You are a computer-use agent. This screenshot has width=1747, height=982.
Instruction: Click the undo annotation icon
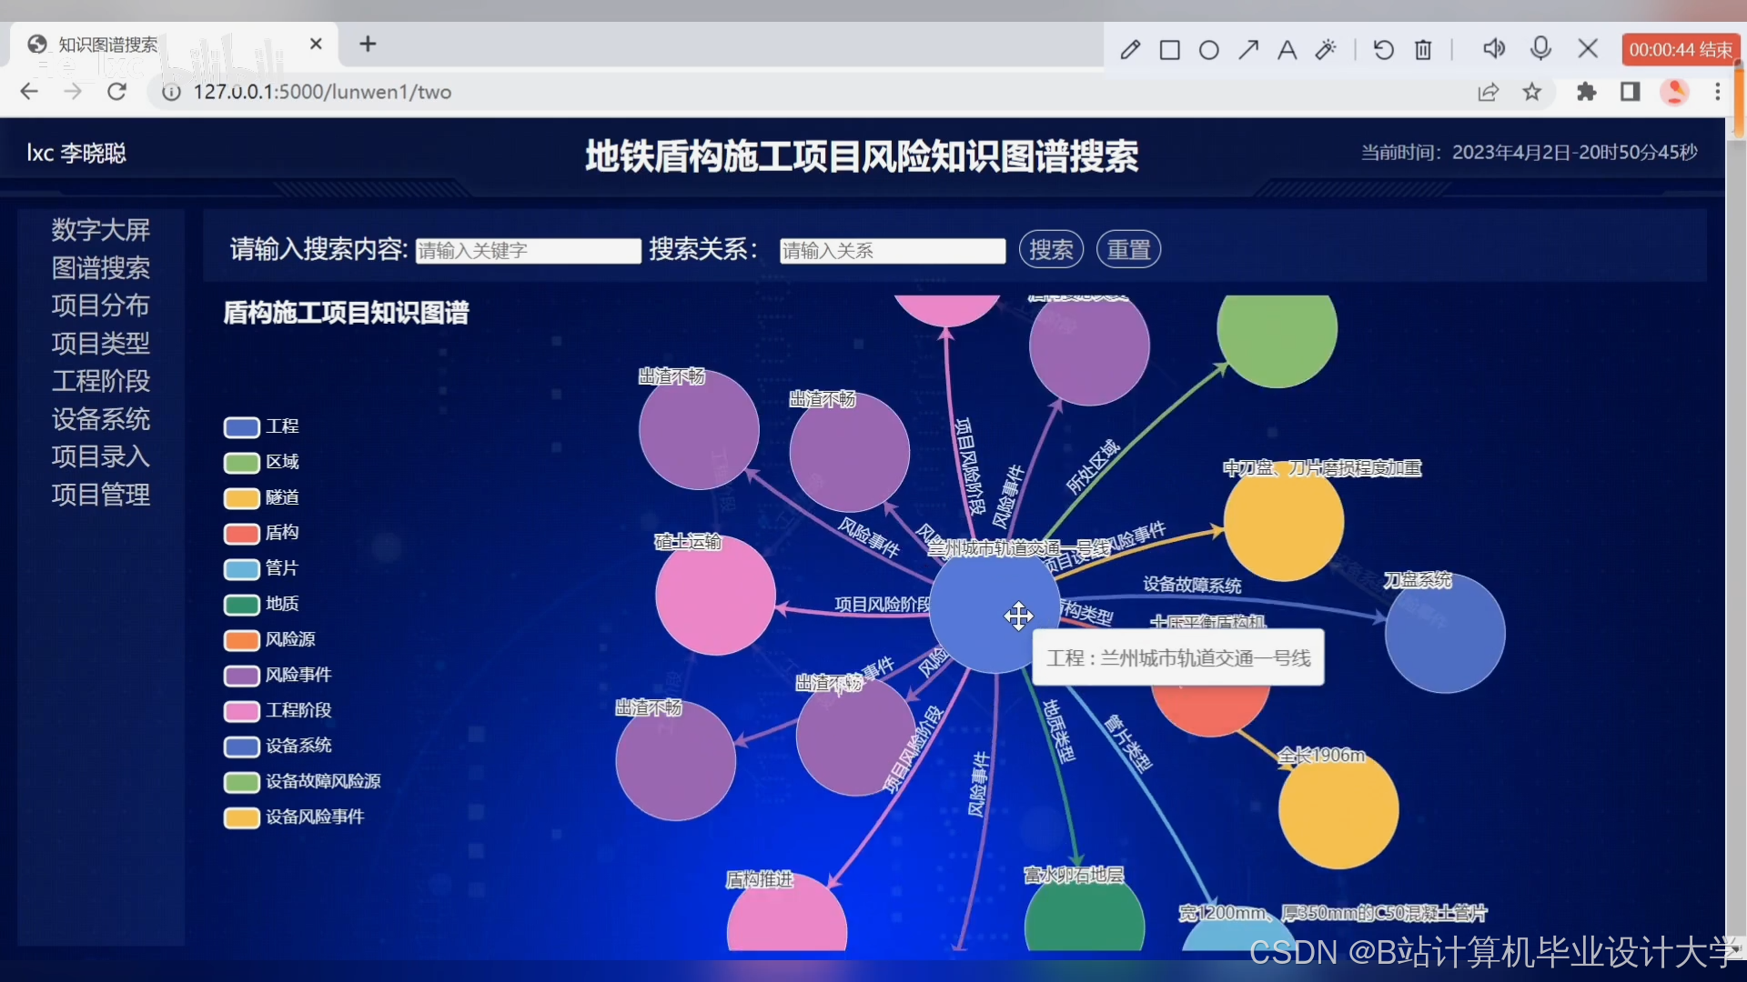tap(1383, 49)
